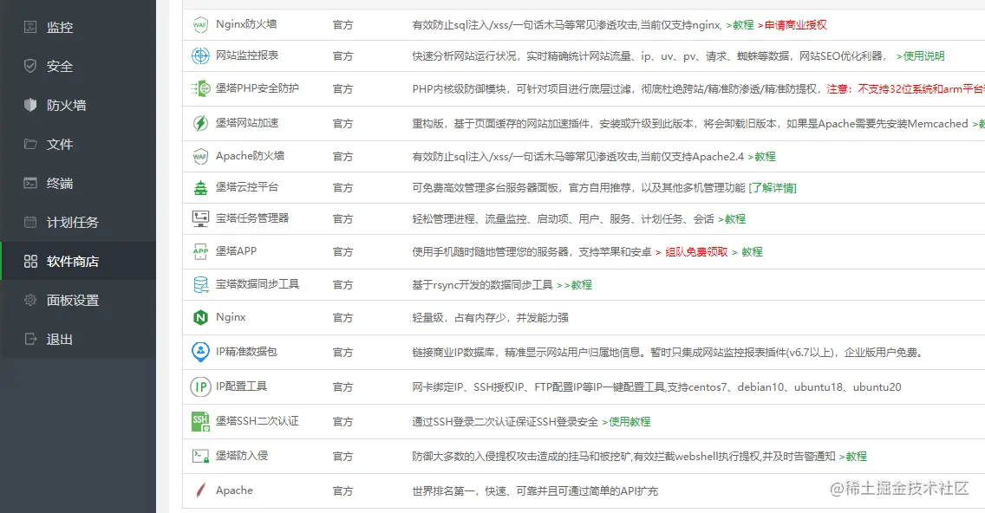The height and width of the screenshot is (513, 985).
Task: Open the 堡塔防入侵 教程 link
Action: coord(853,457)
